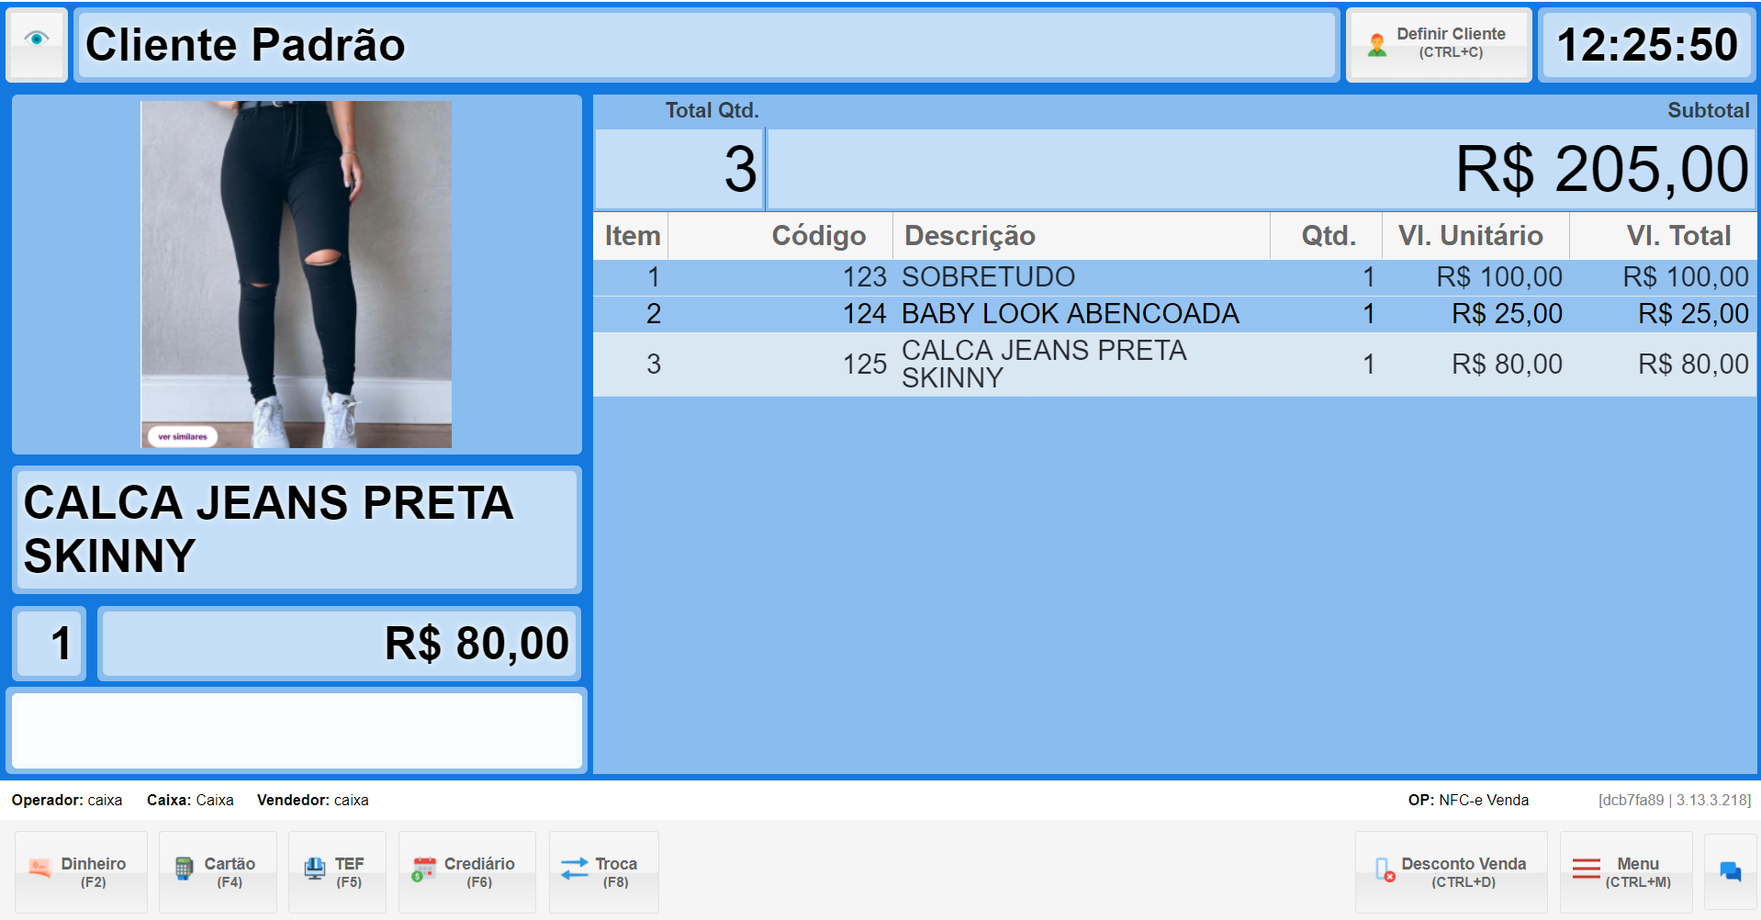The image size is (1761, 920).
Task: Click the Caixa: Caixa status text
Action: pyautogui.click(x=190, y=801)
